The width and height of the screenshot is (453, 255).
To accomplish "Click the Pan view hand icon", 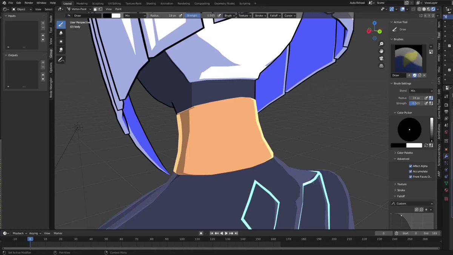I will coord(381,51).
